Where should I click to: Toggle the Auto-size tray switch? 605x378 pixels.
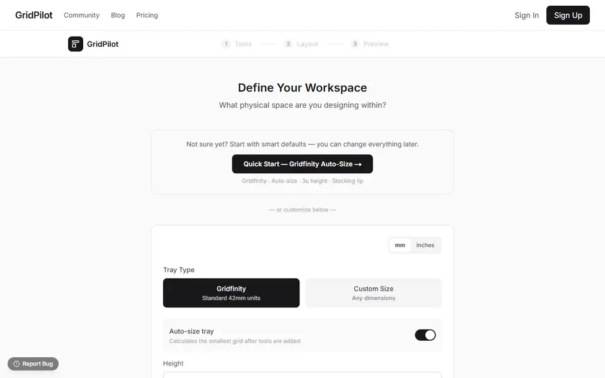click(x=425, y=335)
